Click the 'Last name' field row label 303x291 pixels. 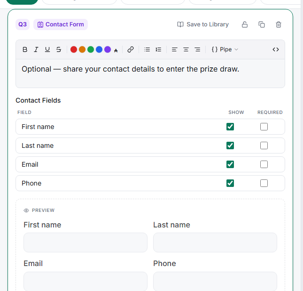pos(38,145)
